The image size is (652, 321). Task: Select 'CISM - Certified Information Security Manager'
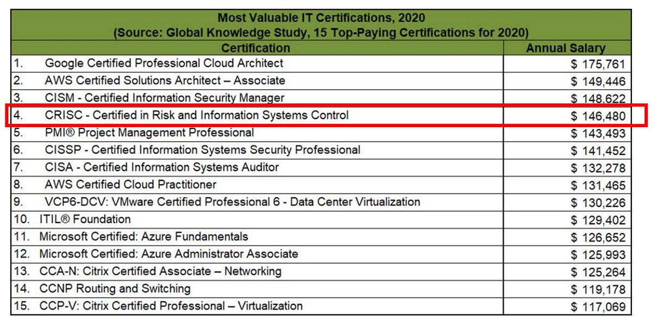click(165, 98)
